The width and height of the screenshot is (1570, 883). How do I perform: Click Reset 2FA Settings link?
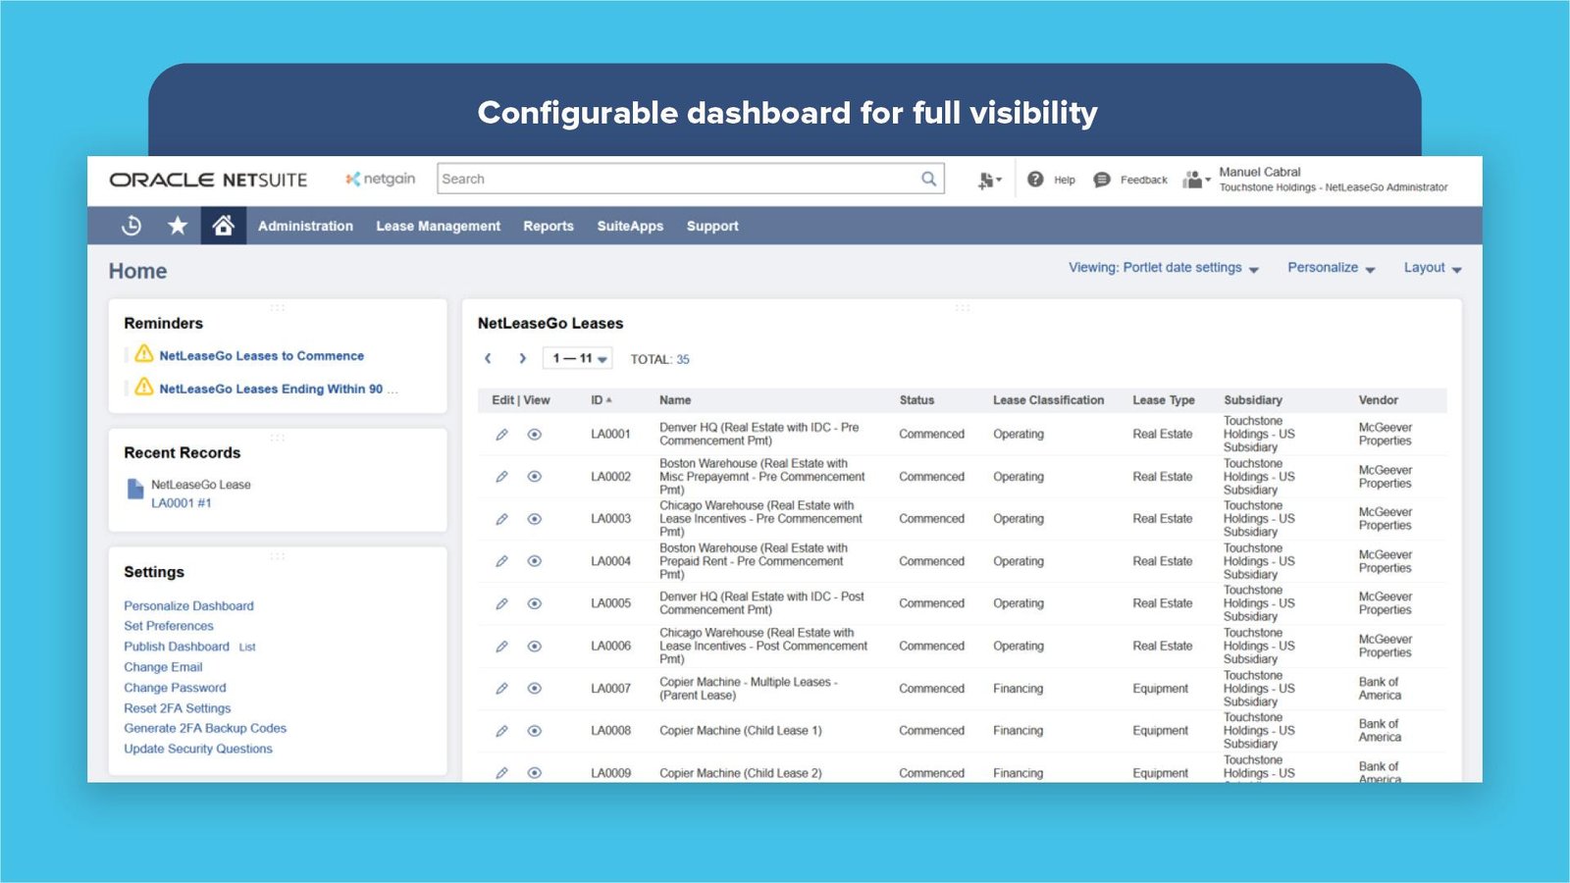coord(177,708)
